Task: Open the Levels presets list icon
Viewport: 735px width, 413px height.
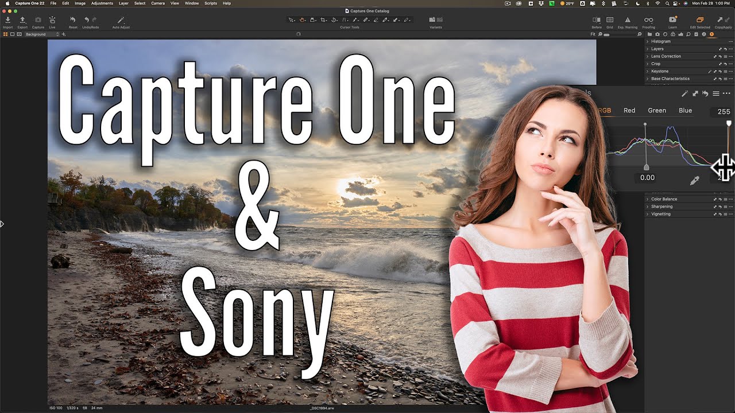Action: pos(716,93)
